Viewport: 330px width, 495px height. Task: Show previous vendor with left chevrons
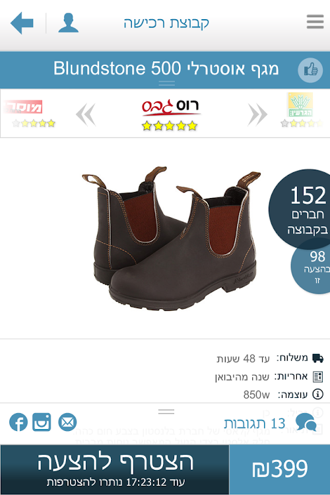pos(86,114)
